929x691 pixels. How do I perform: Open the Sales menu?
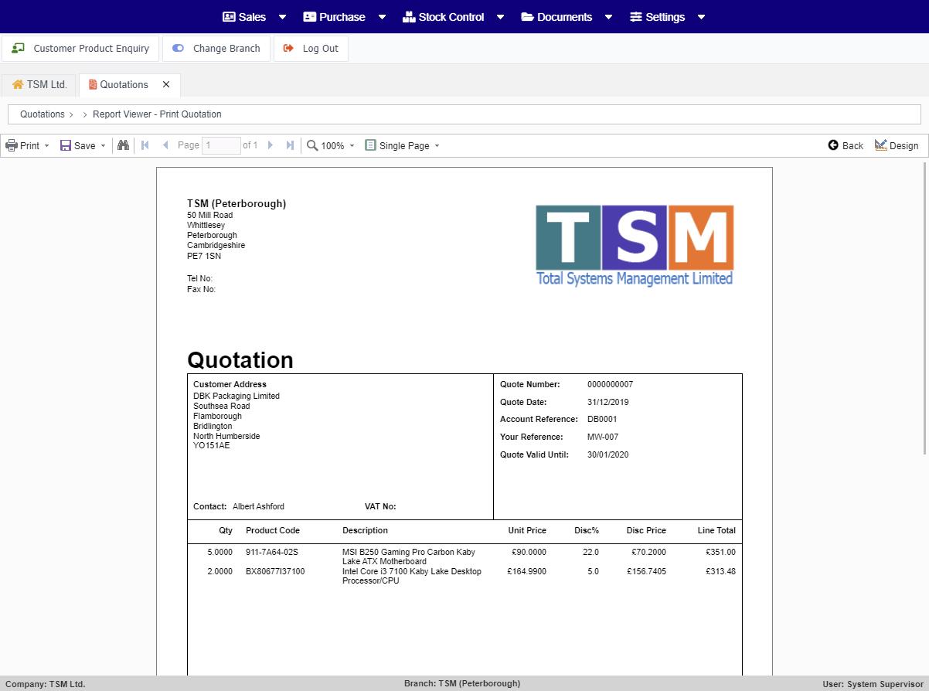(244, 17)
